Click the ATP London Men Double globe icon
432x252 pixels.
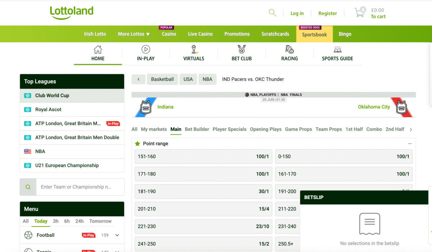tap(27, 138)
